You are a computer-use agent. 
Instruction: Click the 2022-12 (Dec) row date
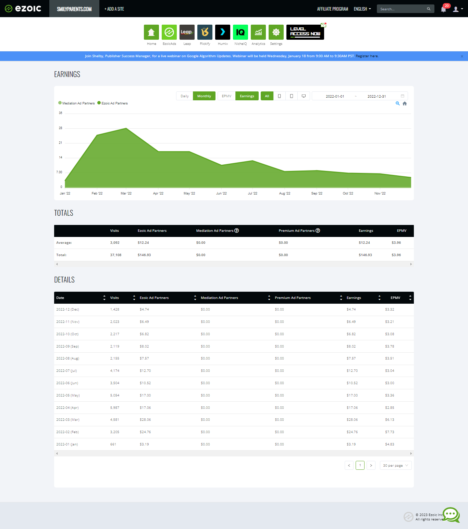pyautogui.click(x=67, y=310)
